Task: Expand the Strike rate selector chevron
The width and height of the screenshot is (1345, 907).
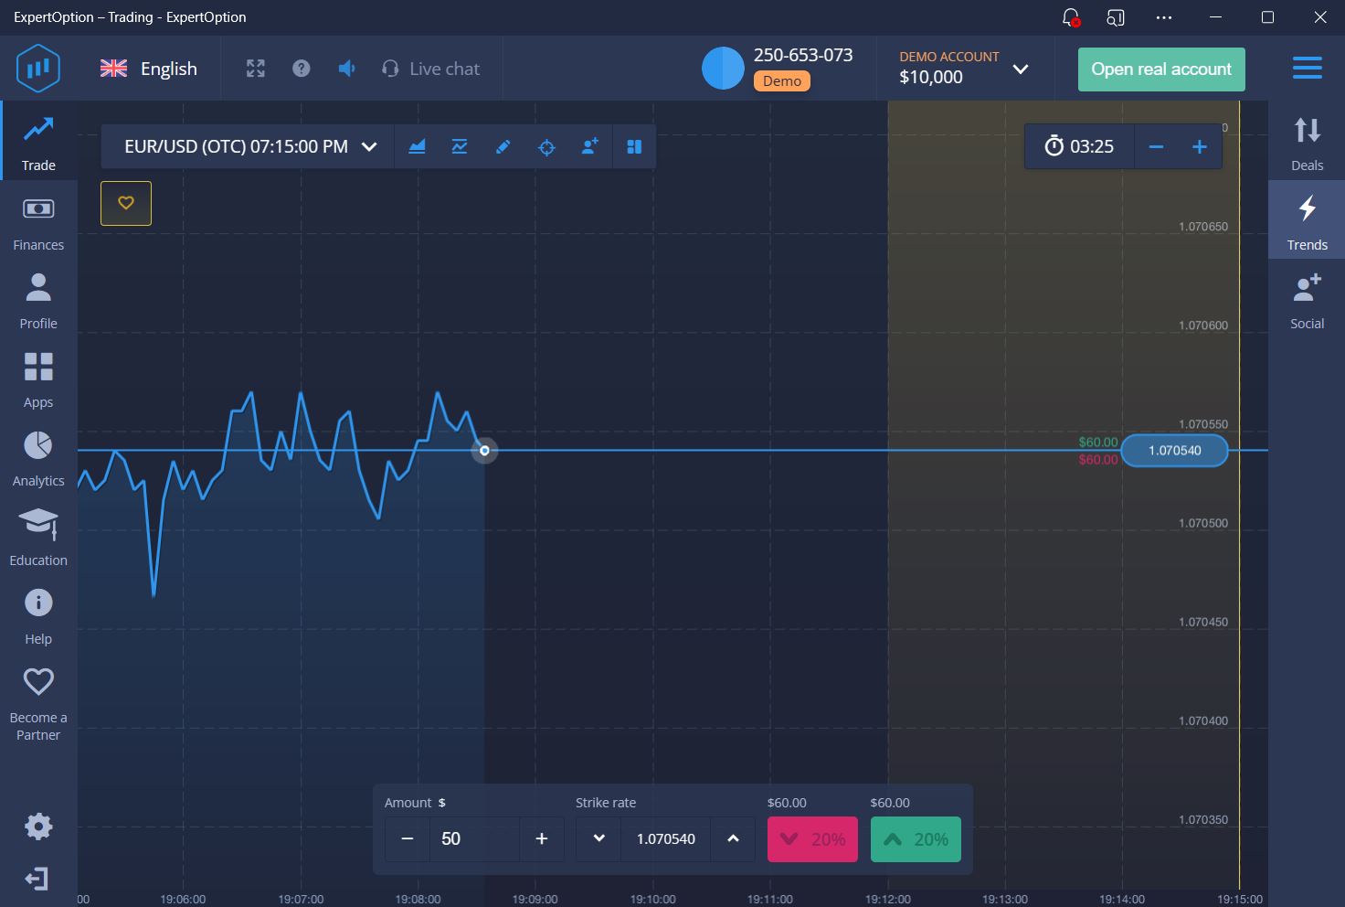Action: coord(598,838)
